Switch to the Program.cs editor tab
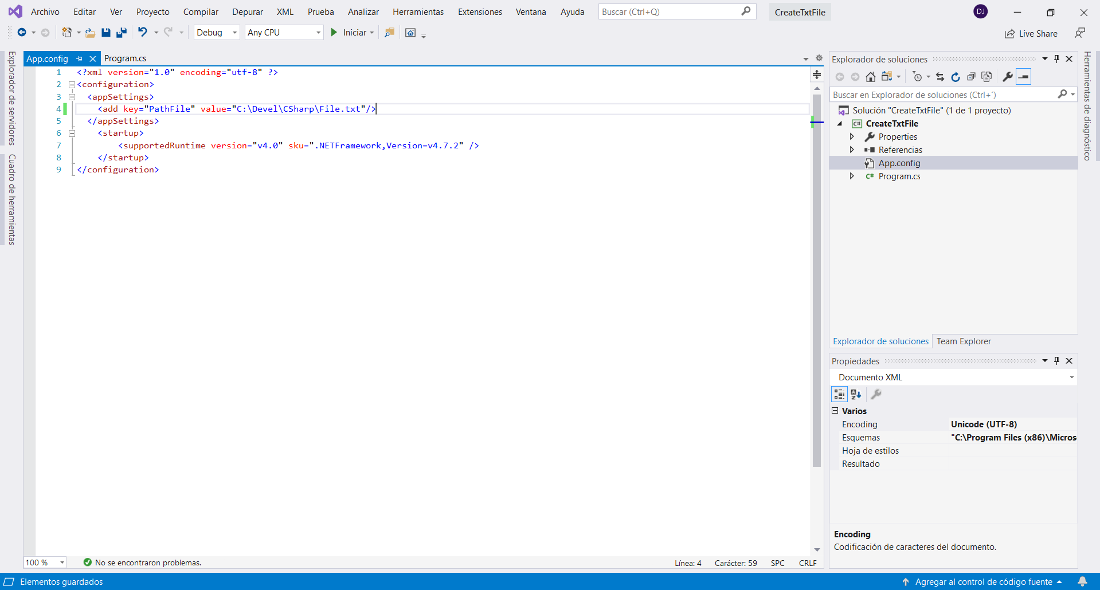 coord(125,58)
